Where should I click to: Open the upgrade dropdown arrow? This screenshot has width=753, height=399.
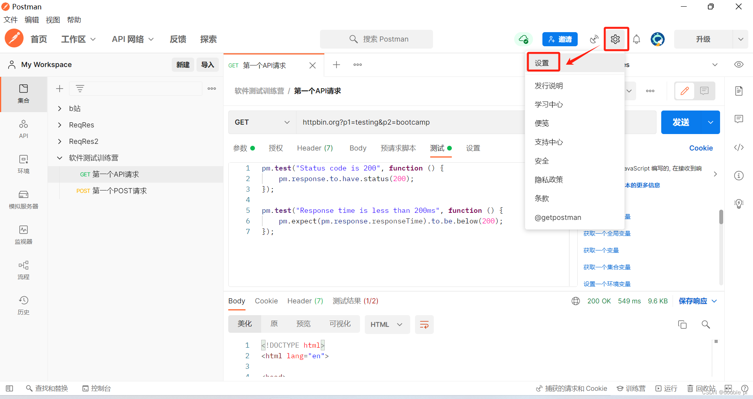pos(740,39)
